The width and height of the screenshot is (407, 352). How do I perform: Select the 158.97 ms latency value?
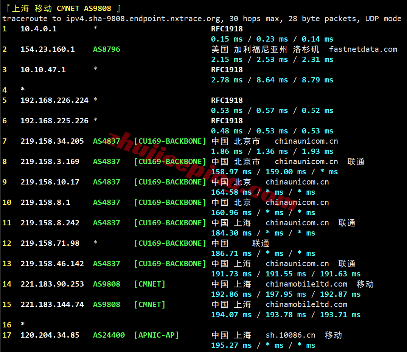click(x=231, y=172)
